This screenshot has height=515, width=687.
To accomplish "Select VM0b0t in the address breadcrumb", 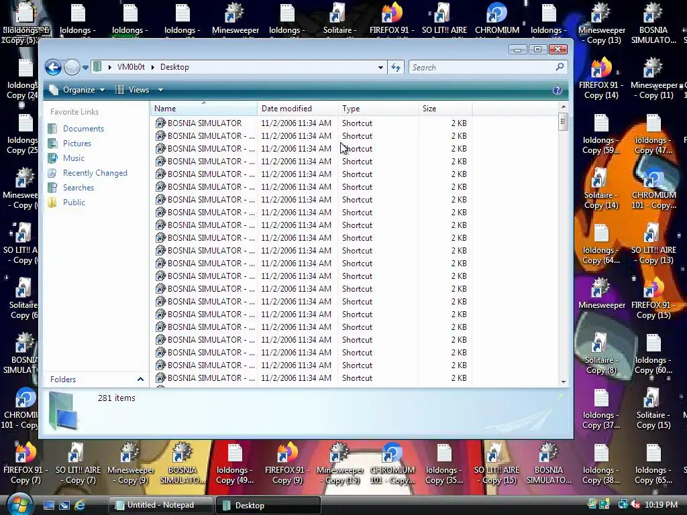I will click(131, 67).
